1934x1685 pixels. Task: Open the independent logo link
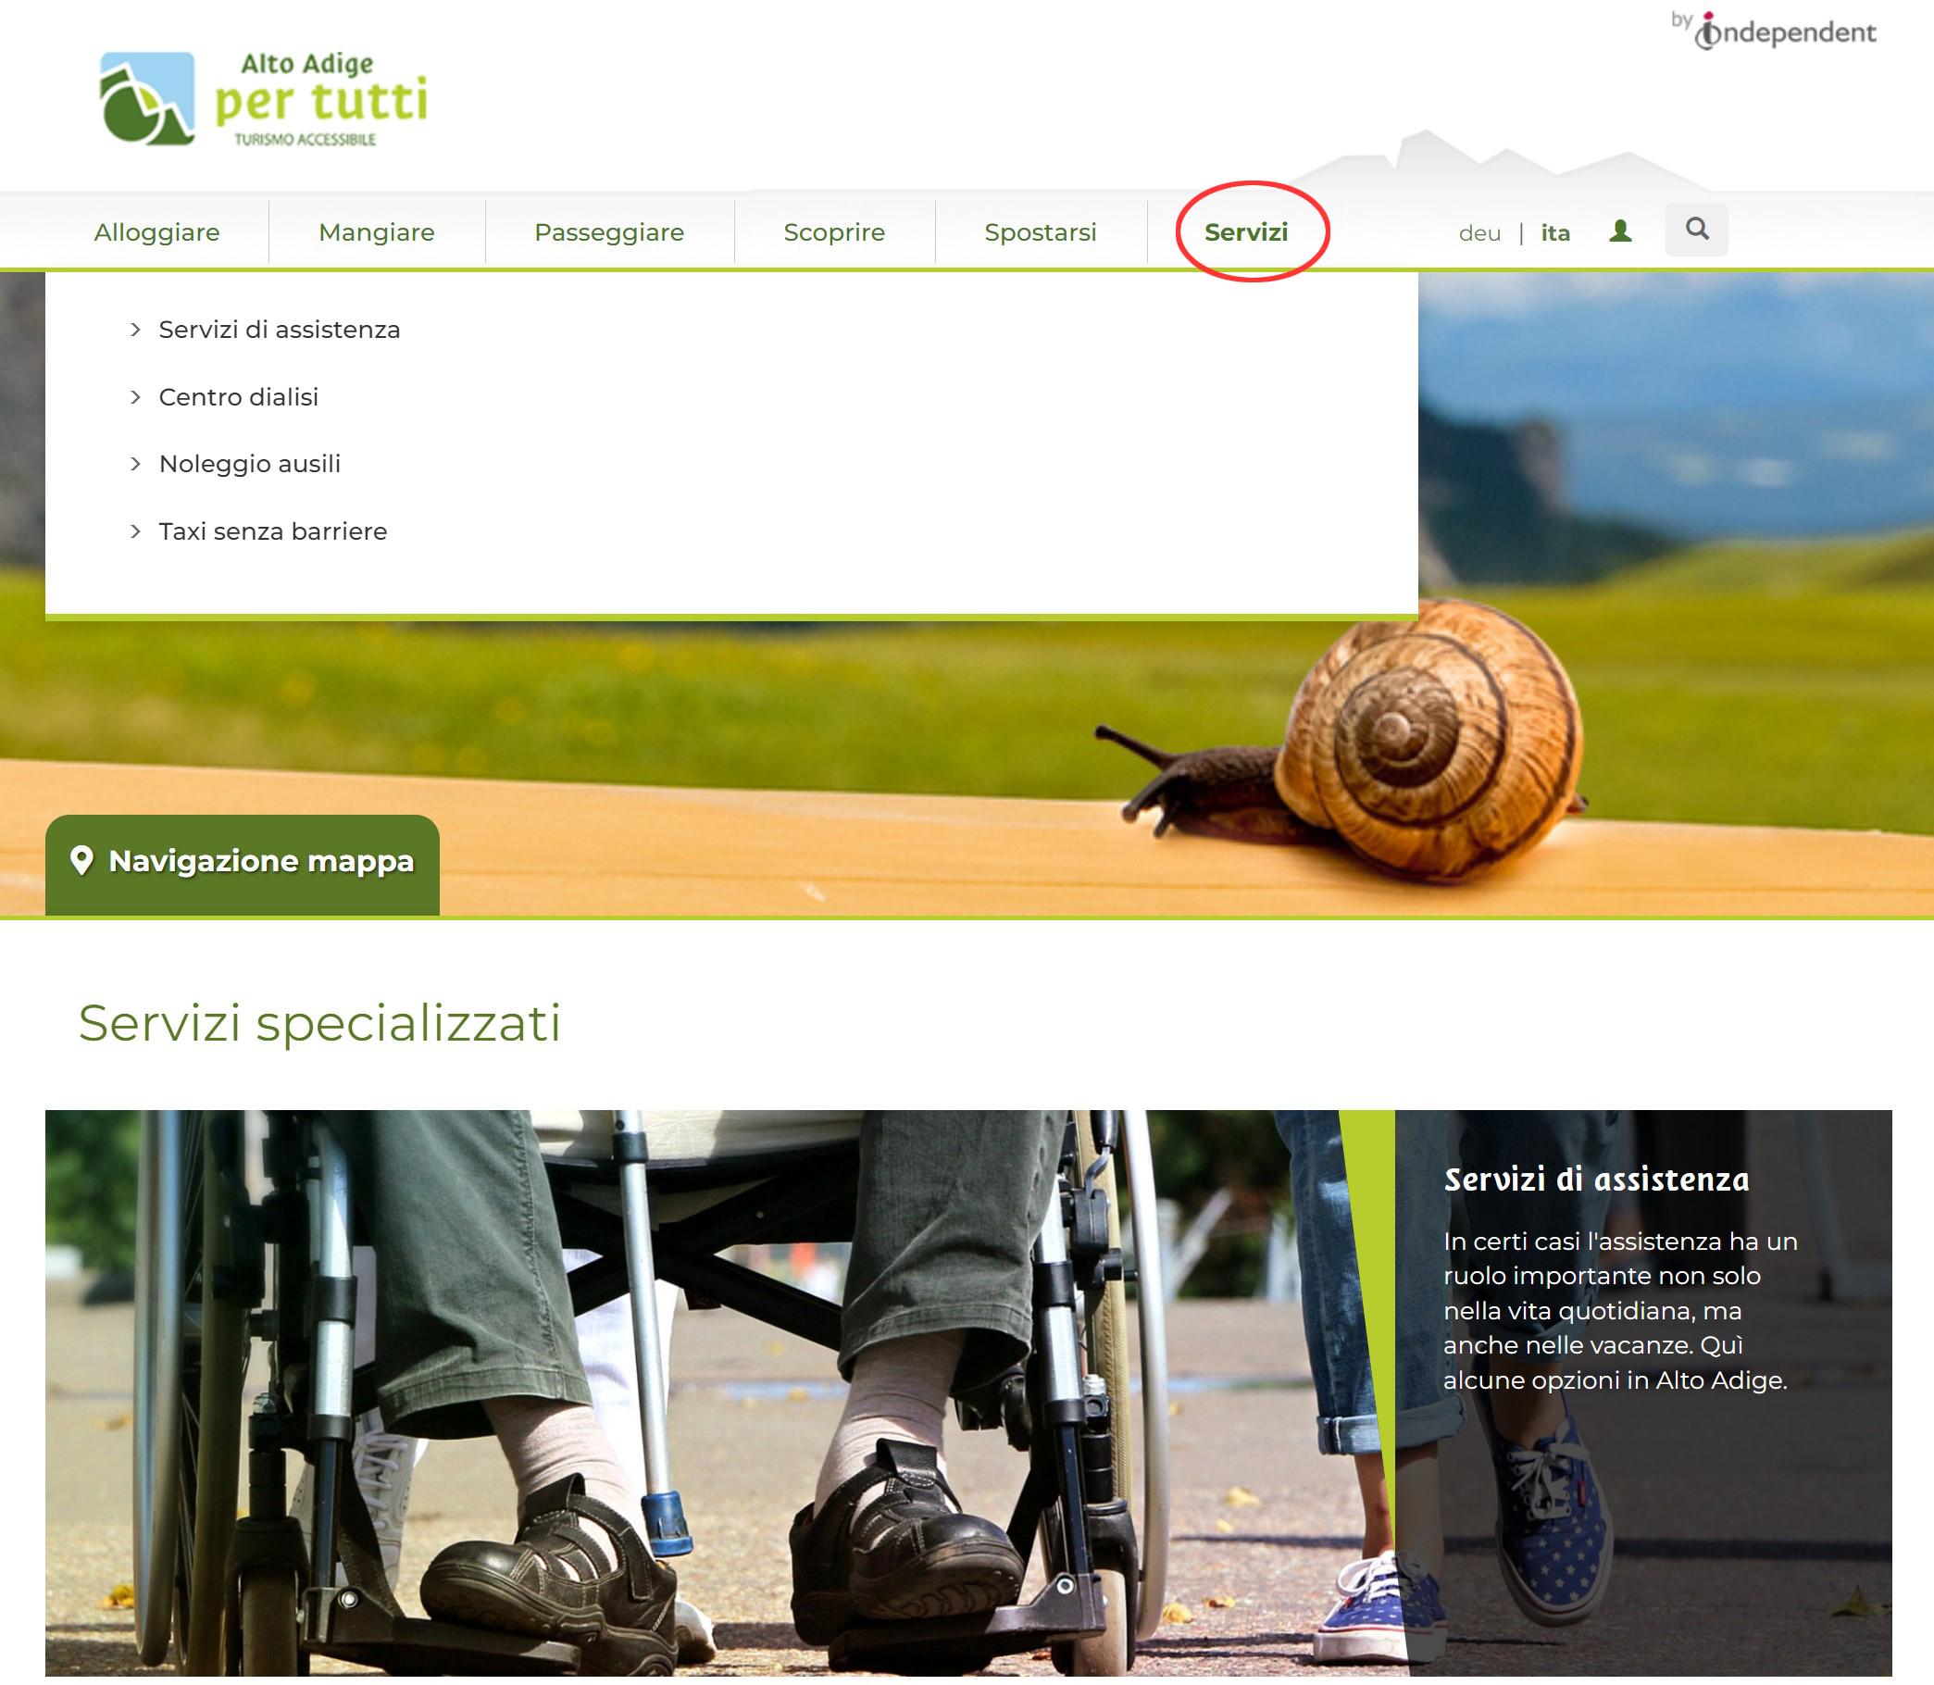tap(1774, 31)
